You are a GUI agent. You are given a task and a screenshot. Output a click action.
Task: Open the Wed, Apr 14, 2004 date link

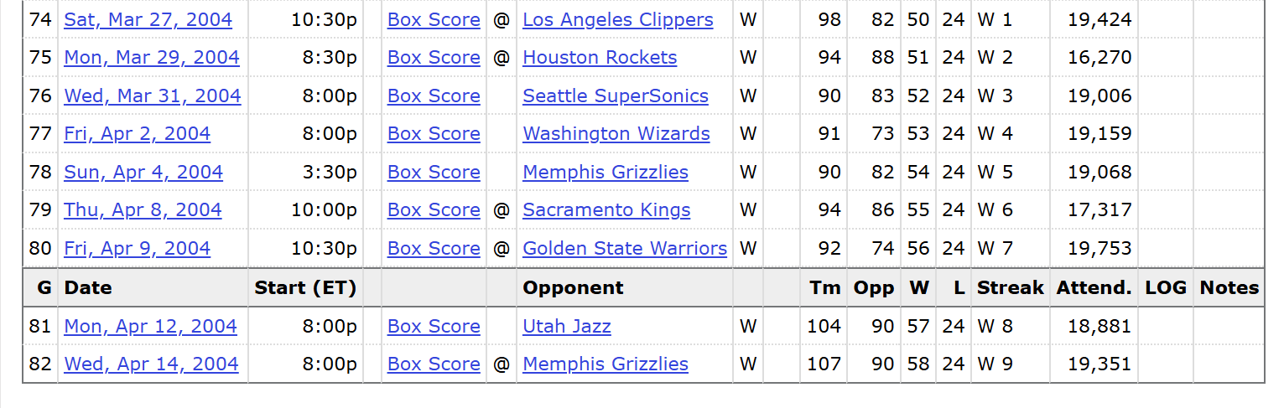151,364
